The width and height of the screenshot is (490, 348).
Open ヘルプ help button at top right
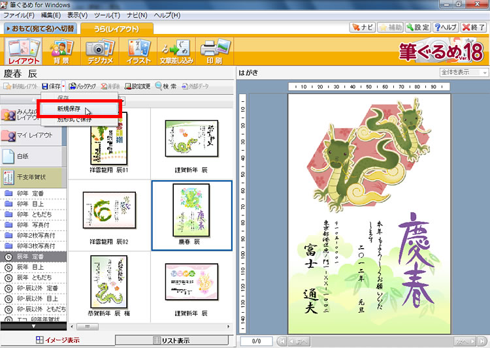pyautogui.click(x=446, y=27)
